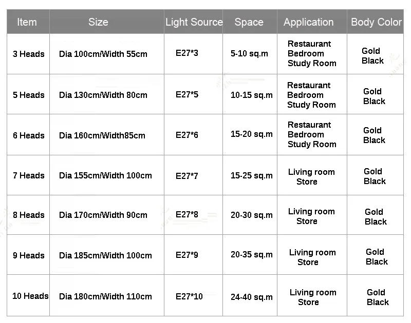Click 'Living room Store' in 9 Heads row

coord(312,255)
